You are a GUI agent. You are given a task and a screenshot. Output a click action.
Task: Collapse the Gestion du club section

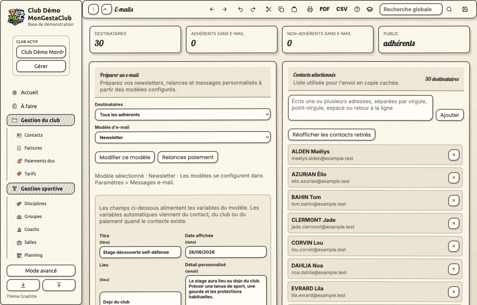(41, 120)
